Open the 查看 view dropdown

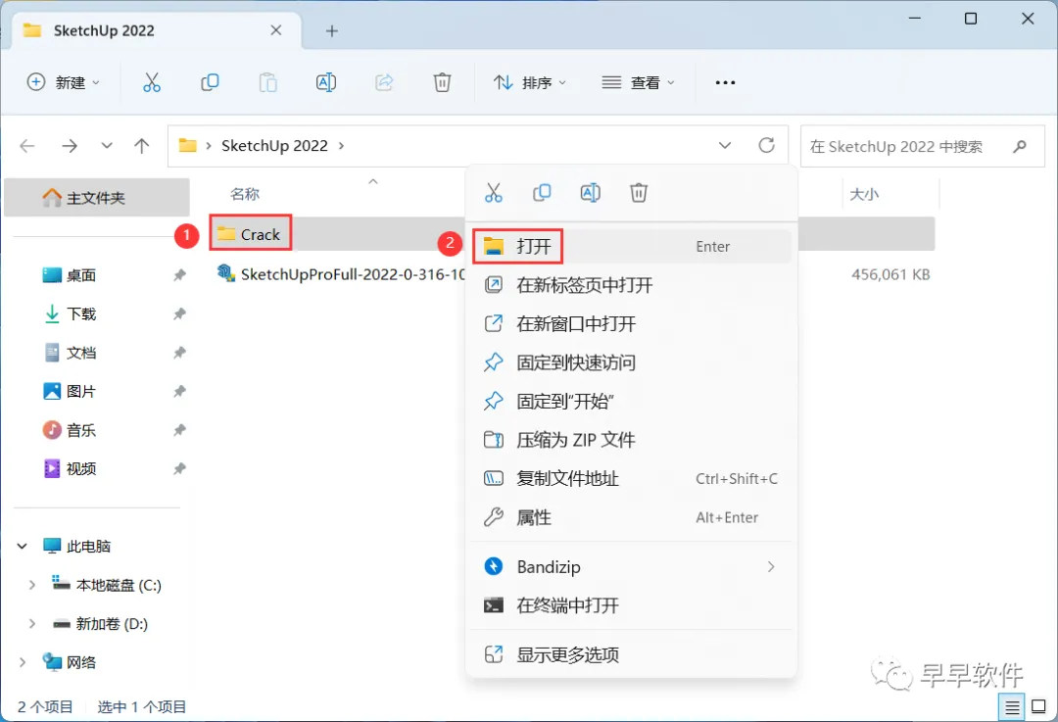[x=639, y=82]
